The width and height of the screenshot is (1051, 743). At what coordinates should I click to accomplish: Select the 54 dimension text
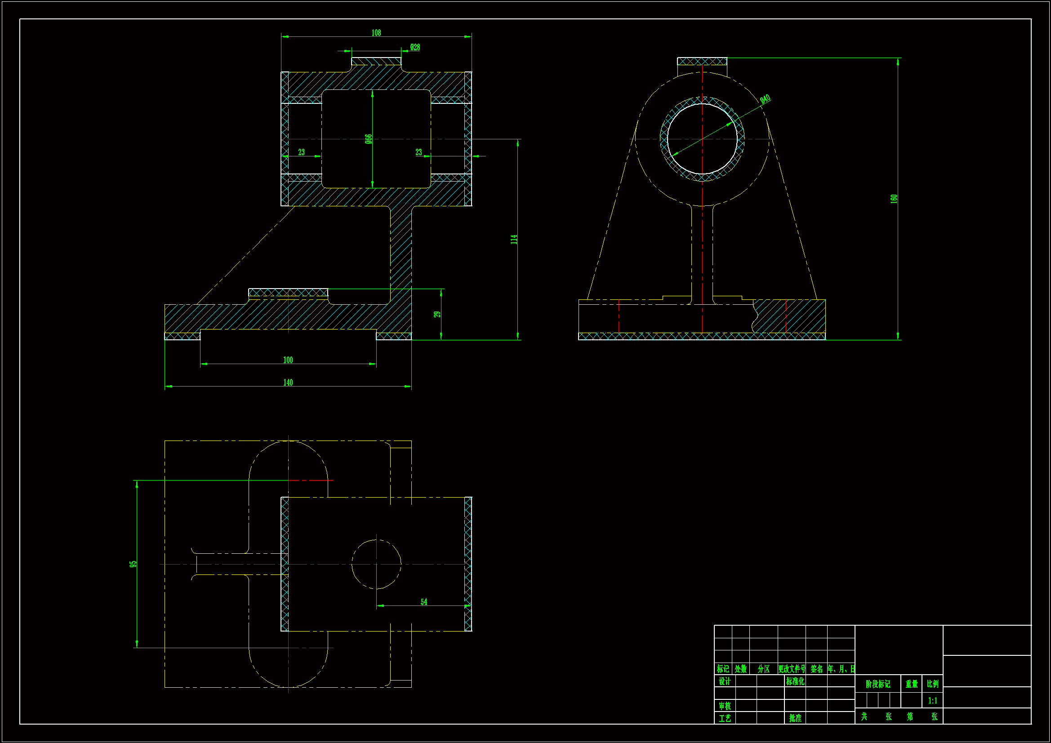point(423,602)
